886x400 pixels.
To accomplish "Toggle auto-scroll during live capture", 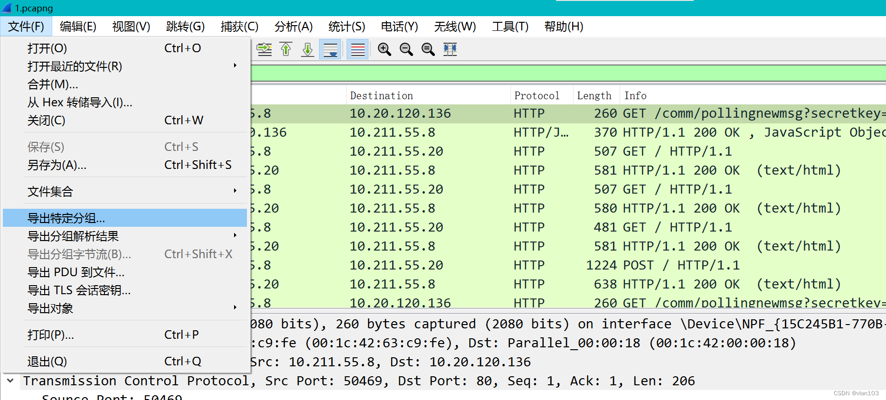I will (330, 49).
